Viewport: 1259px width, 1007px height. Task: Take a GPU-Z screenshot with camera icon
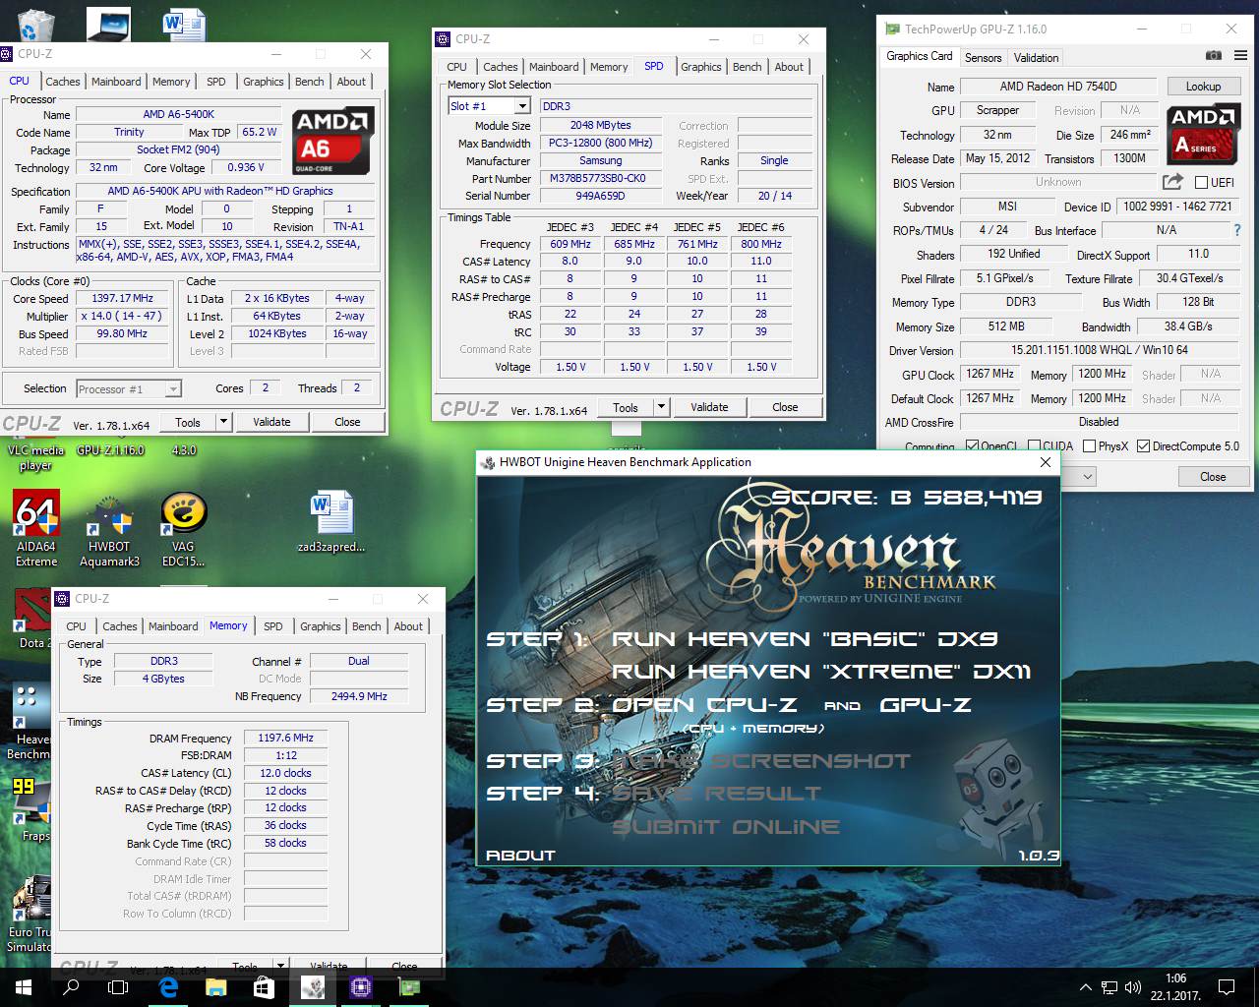tap(1214, 57)
